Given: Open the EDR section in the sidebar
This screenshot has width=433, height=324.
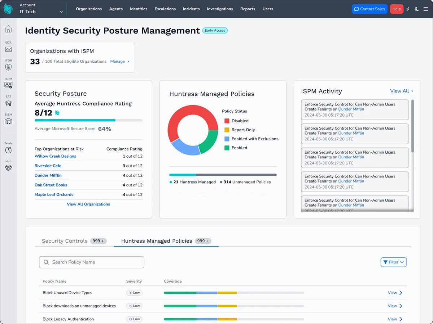Looking at the screenshot, I should coord(8,49).
